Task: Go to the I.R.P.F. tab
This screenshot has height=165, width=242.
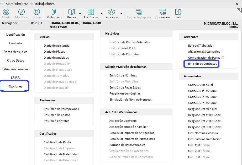Action: [x=15, y=78]
